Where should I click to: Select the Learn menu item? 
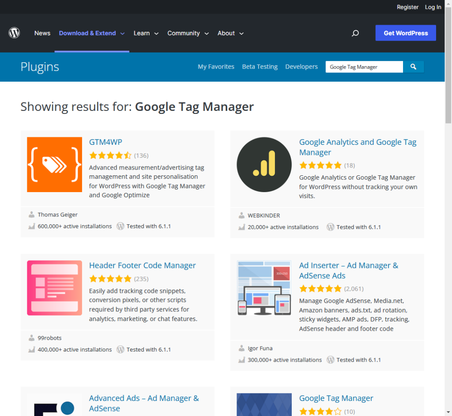point(142,33)
